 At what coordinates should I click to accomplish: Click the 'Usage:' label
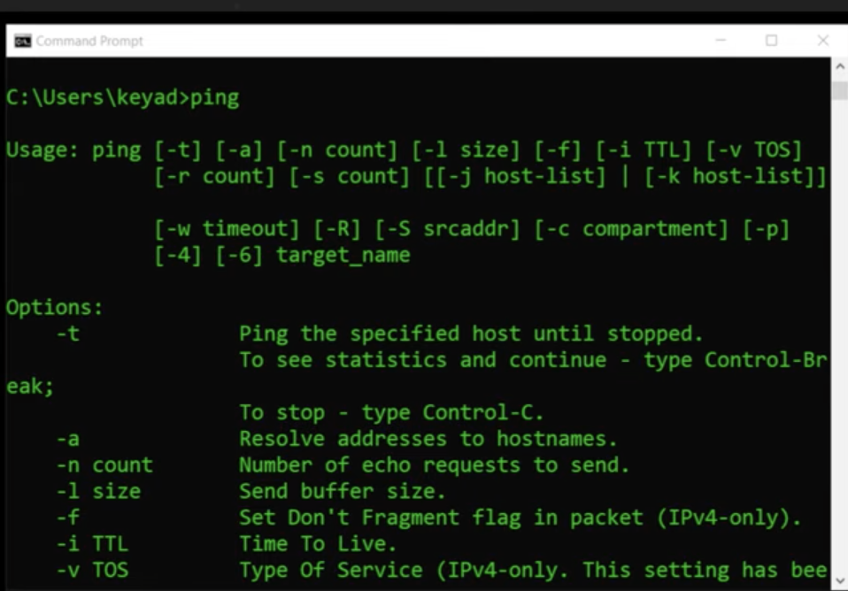point(43,150)
